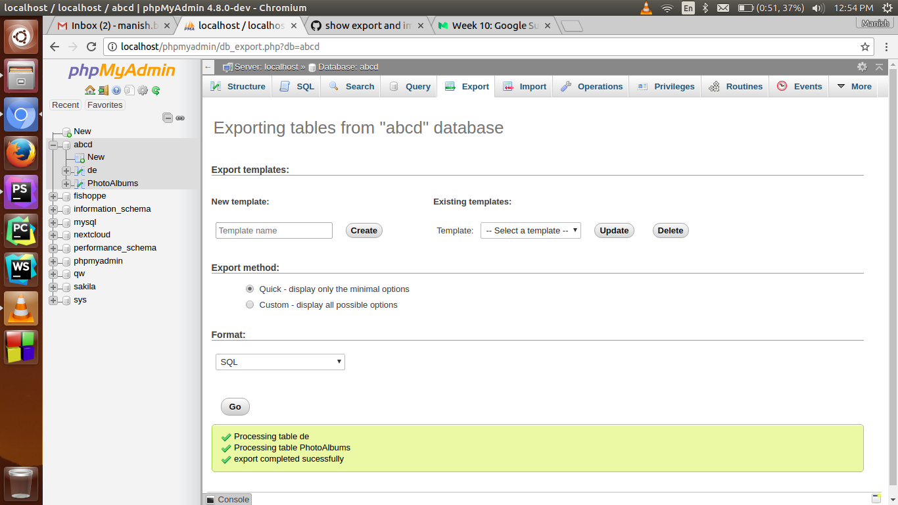
Task: Reload navigation panel green arrow icon
Action: 156,91
